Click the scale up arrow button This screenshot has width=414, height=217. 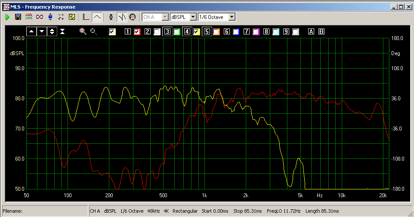[x=31, y=31]
